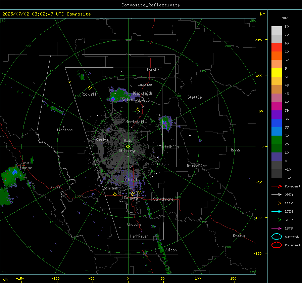Select the yellow diamond marker beside RockyMH
The height and width of the screenshot is (283, 302).
90,88
